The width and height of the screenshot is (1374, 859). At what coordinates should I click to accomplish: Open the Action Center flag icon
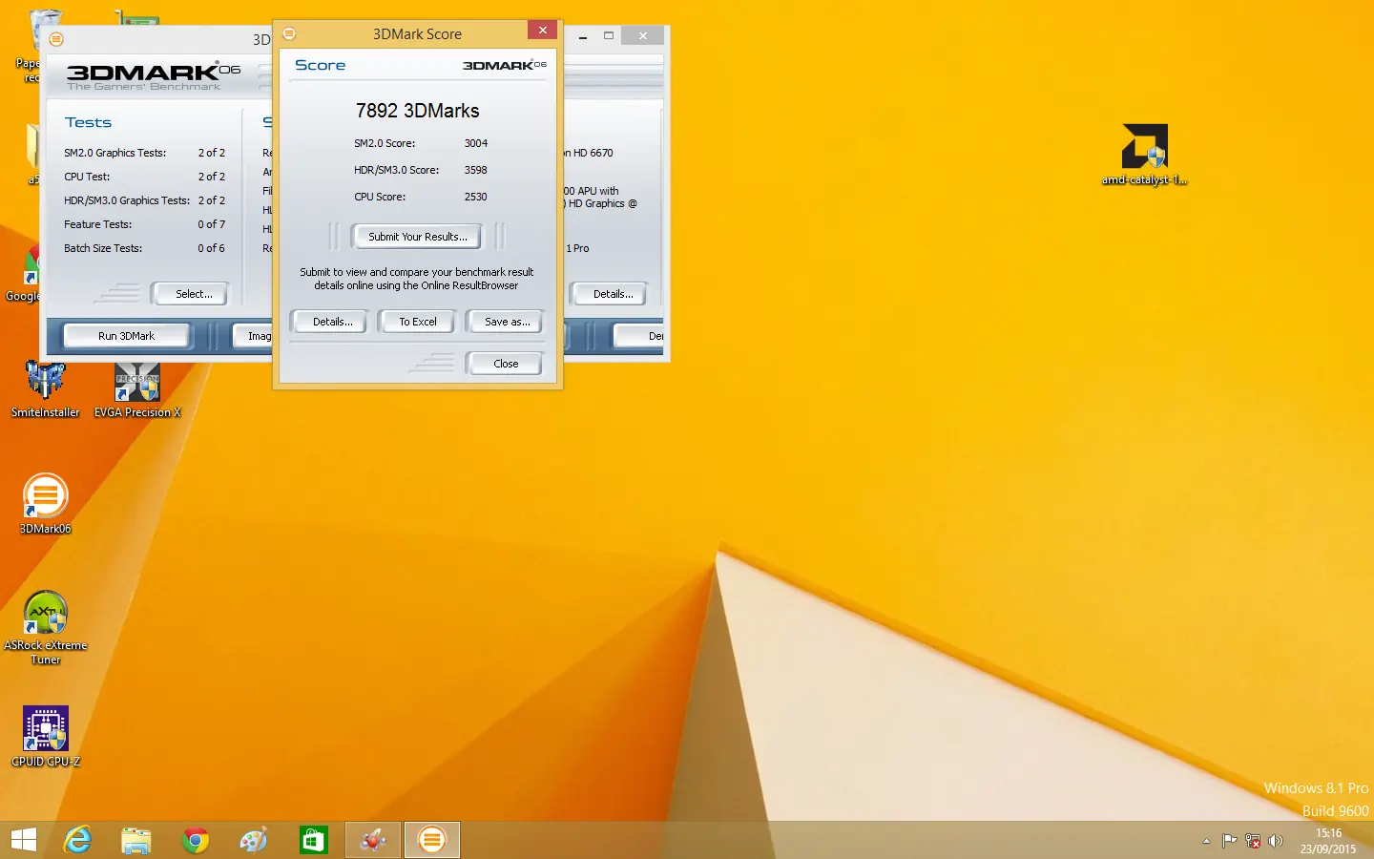1229,841
